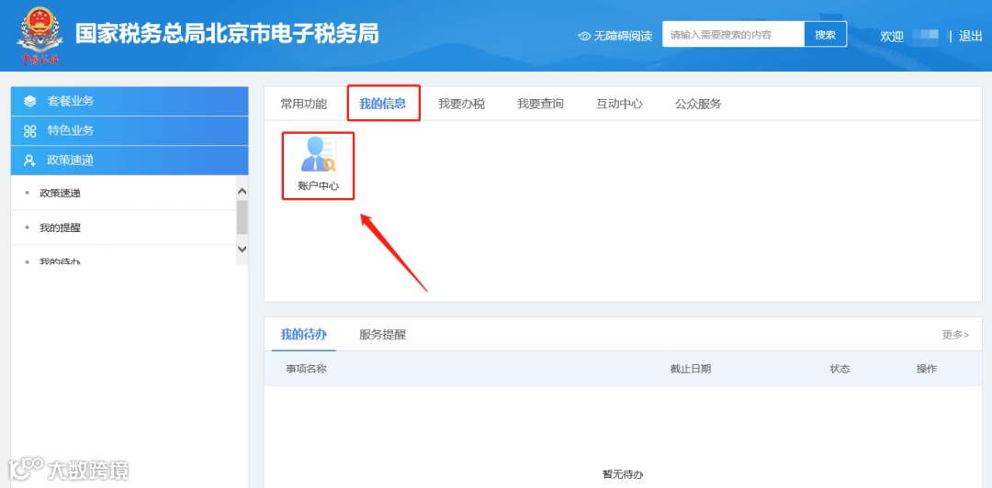
Task: Expand the 套餐业务 sidebar section
Action: pyautogui.click(x=130, y=101)
